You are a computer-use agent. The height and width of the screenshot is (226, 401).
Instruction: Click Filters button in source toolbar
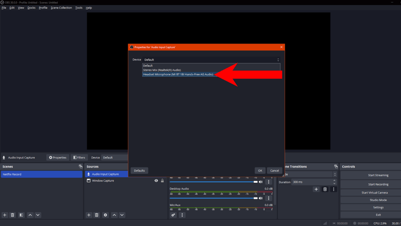(x=79, y=158)
